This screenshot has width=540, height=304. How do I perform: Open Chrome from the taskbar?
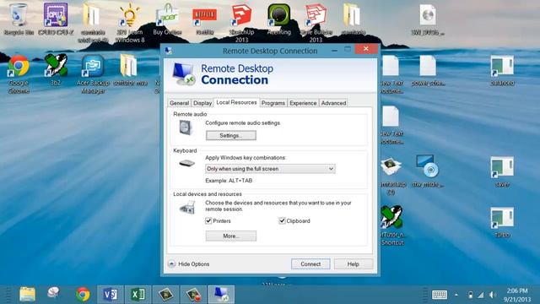83,295
